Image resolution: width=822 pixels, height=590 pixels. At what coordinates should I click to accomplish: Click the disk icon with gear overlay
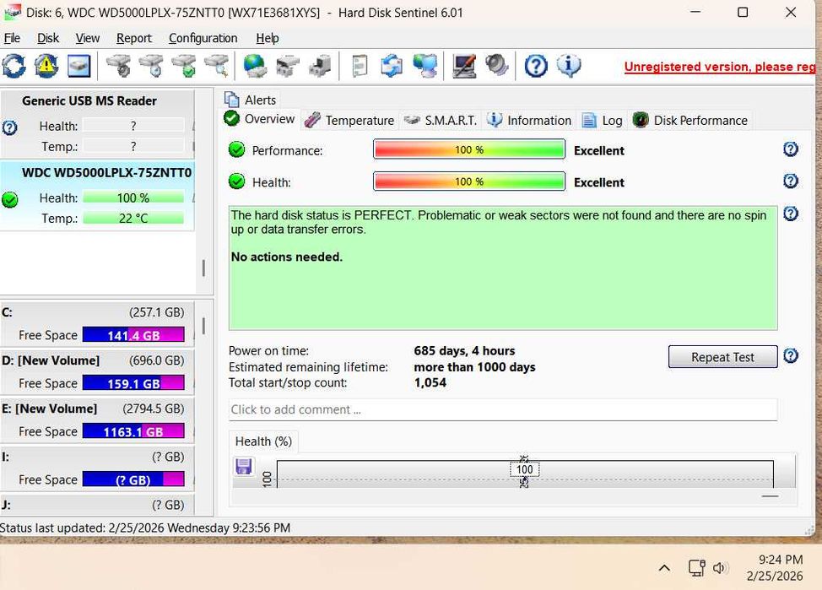[119, 66]
